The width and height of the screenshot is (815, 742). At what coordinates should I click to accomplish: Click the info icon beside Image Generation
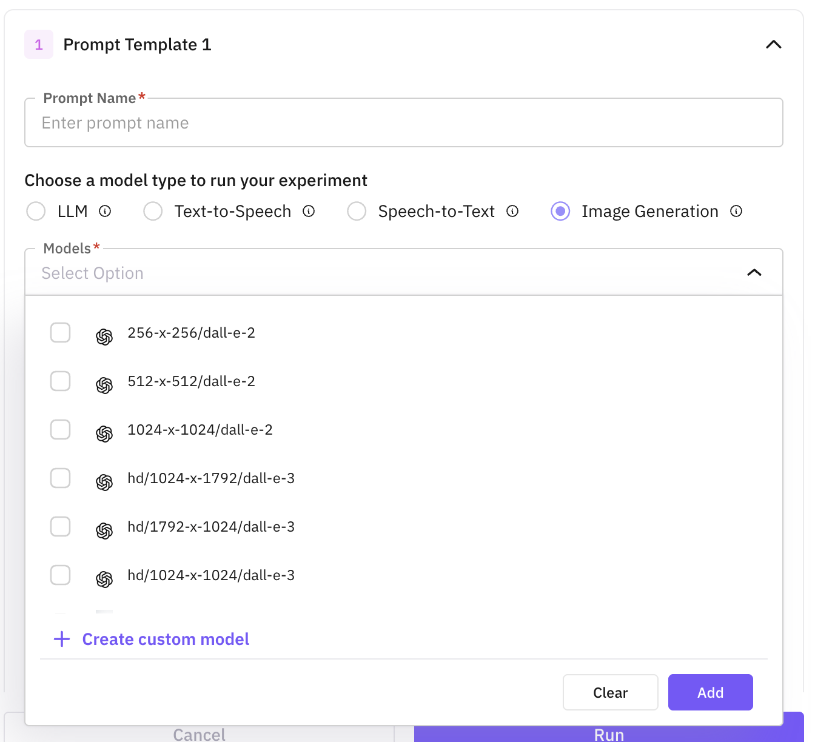point(736,211)
